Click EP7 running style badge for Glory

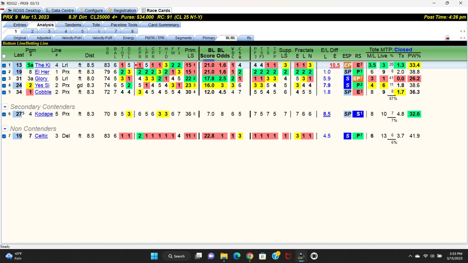point(358,79)
